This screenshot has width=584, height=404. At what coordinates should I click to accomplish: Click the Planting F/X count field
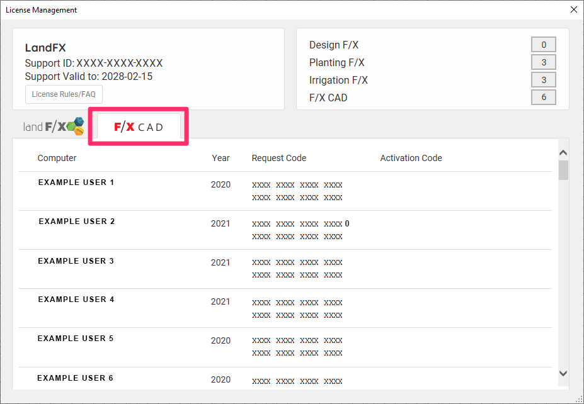[x=544, y=62]
